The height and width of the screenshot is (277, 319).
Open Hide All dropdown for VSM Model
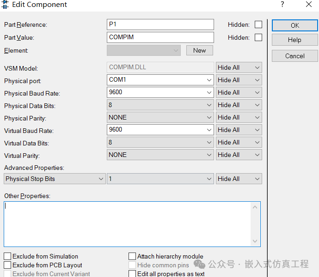pyautogui.click(x=239, y=67)
